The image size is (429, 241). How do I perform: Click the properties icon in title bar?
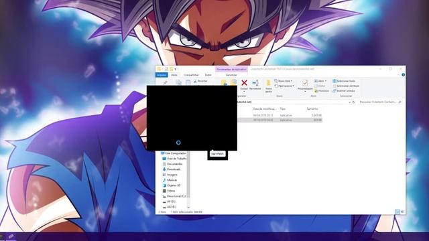[166, 69]
